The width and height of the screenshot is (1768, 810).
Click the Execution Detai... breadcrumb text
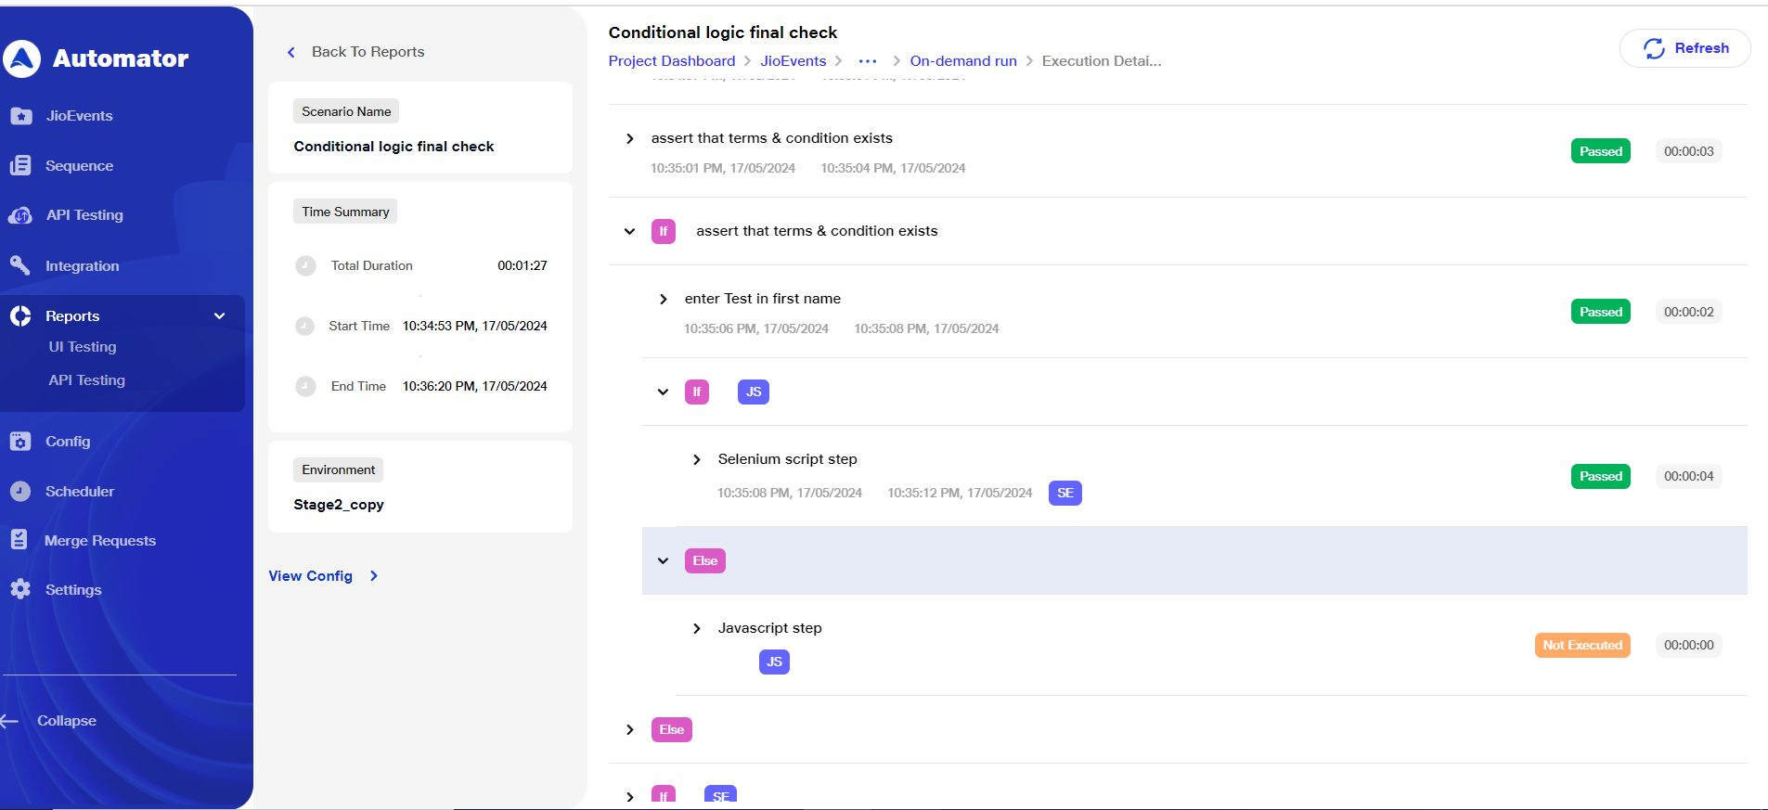1102,61
